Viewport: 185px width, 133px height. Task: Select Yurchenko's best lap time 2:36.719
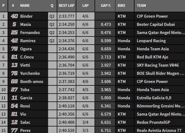[66, 73]
